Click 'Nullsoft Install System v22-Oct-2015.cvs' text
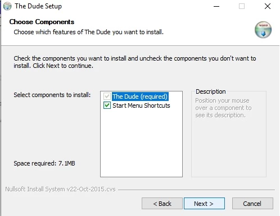 point(60,189)
